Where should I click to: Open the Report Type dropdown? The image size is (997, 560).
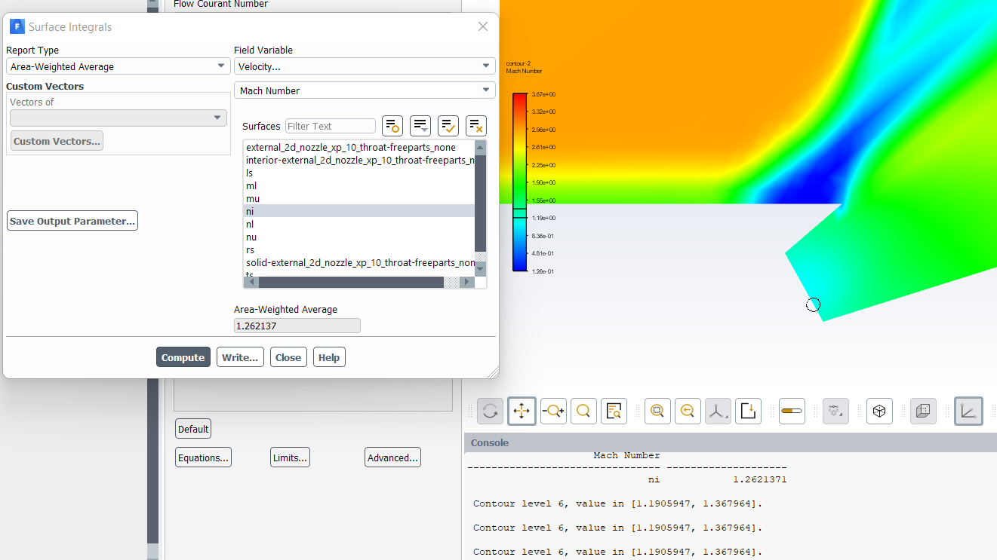[x=118, y=66]
